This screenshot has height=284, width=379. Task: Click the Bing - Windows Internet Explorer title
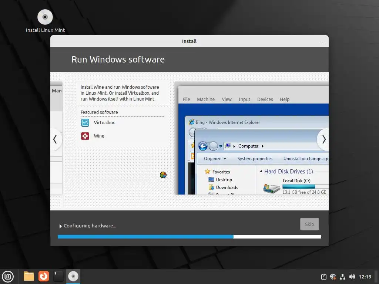click(x=228, y=122)
